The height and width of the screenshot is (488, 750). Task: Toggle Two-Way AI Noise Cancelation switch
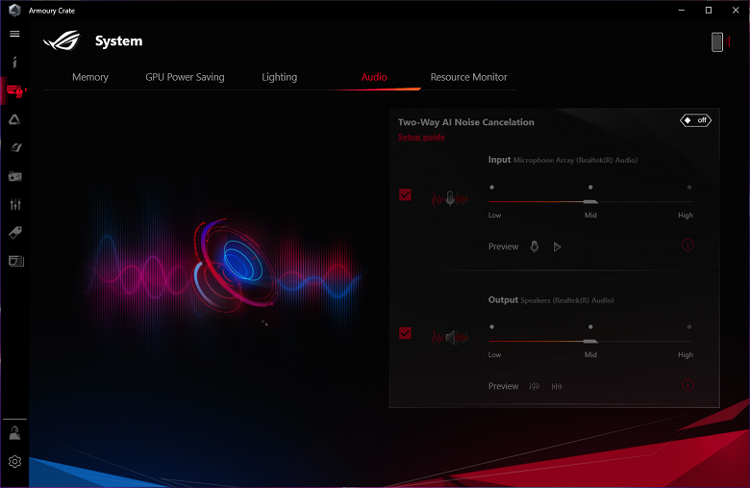(x=695, y=120)
